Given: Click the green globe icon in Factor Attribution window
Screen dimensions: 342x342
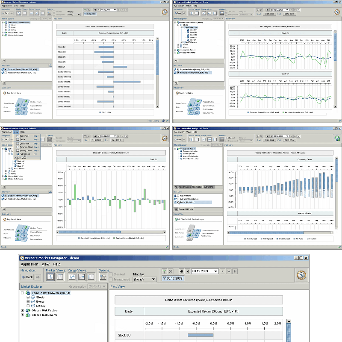Looking at the screenshot, I should click(337, 138).
